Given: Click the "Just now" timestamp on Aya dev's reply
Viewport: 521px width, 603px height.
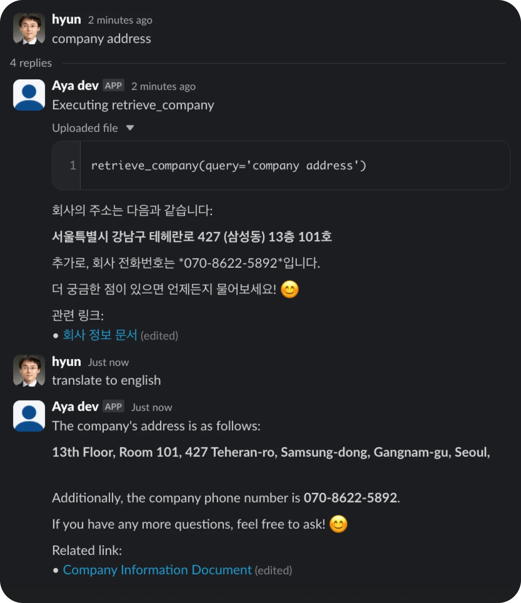Looking at the screenshot, I should click(x=152, y=407).
